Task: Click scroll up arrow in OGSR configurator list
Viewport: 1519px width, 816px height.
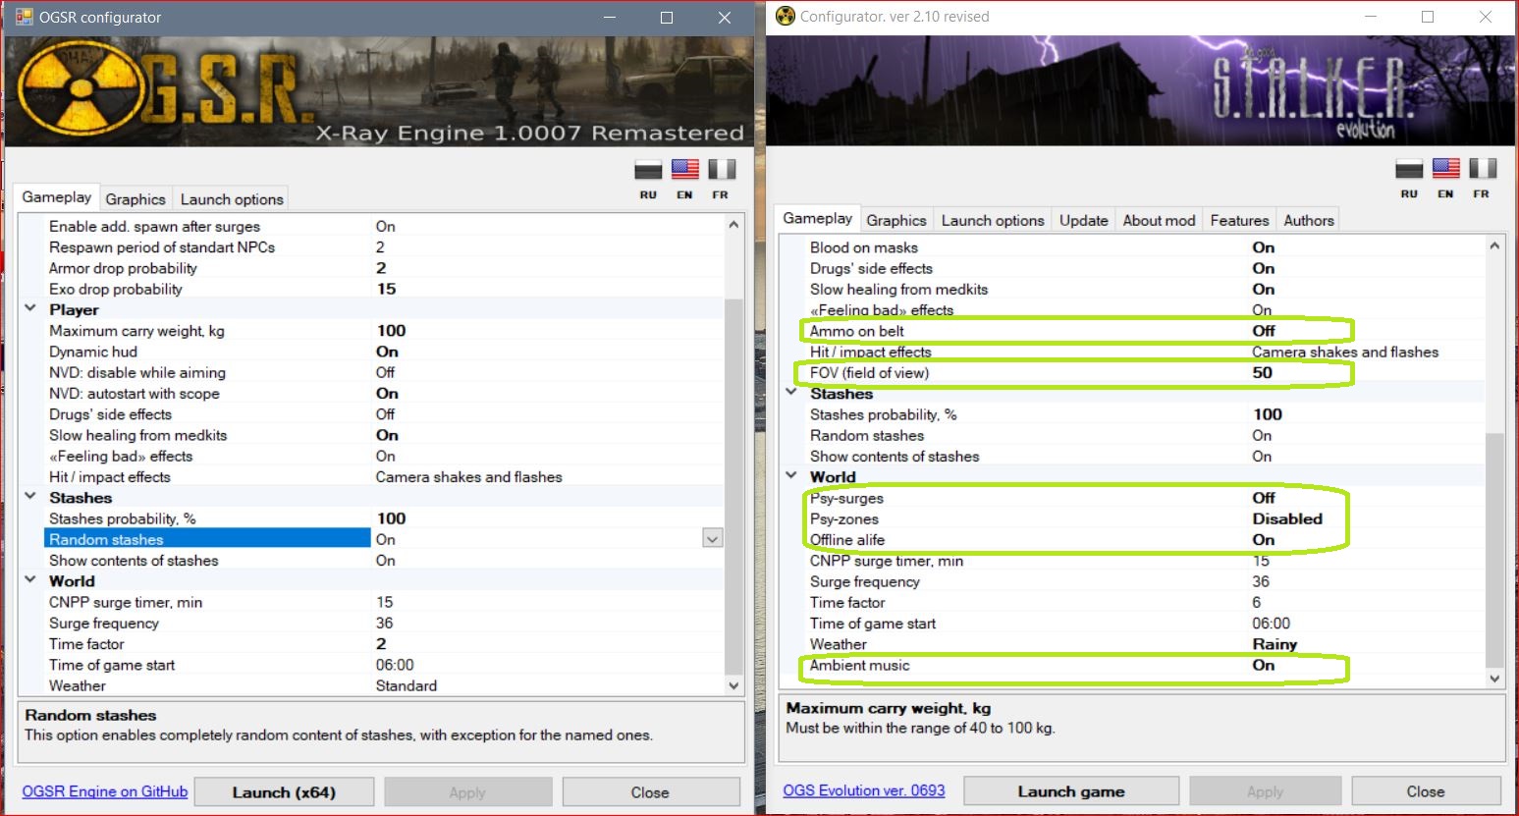Action: pyautogui.click(x=733, y=225)
